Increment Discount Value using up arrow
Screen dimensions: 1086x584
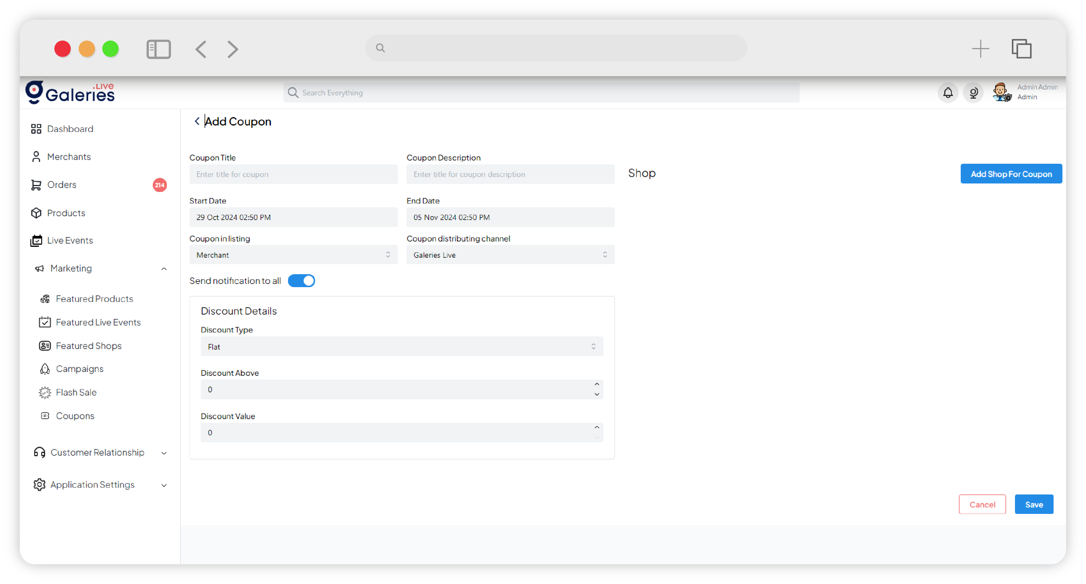pyautogui.click(x=597, y=428)
